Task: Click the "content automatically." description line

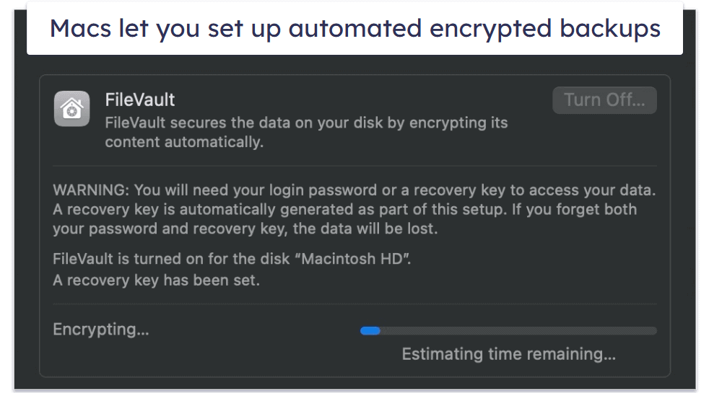Action: (x=184, y=142)
